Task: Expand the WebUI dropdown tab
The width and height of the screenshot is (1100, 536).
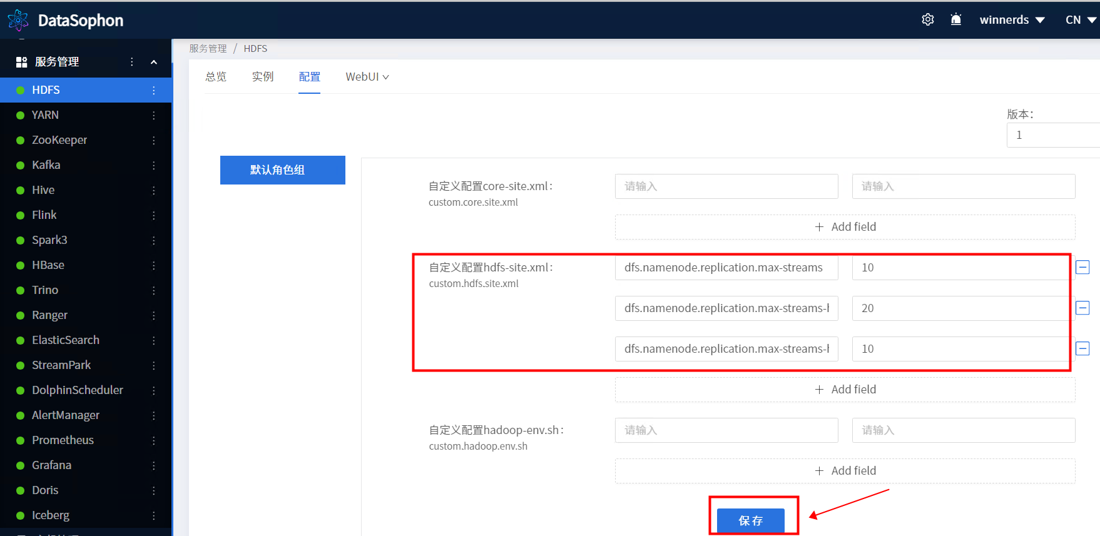Action: 367,77
